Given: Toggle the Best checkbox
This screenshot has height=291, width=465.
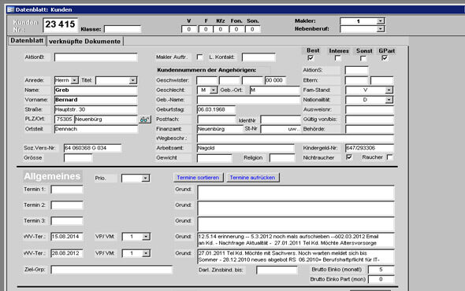Looking at the screenshot, I should [x=311, y=58].
